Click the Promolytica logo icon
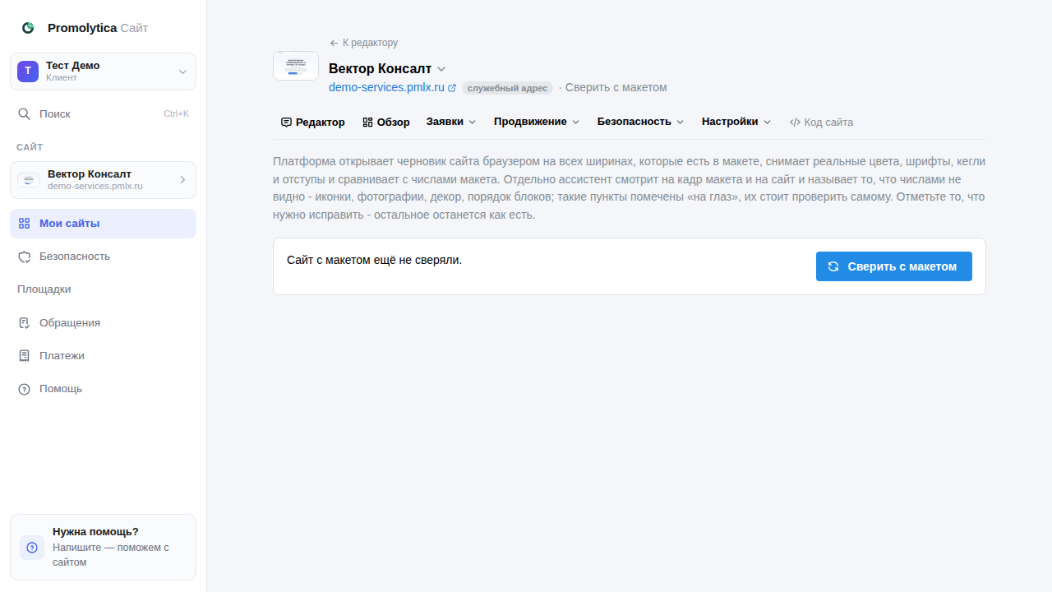The width and height of the screenshot is (1052, 592). (x=28, y=27)
